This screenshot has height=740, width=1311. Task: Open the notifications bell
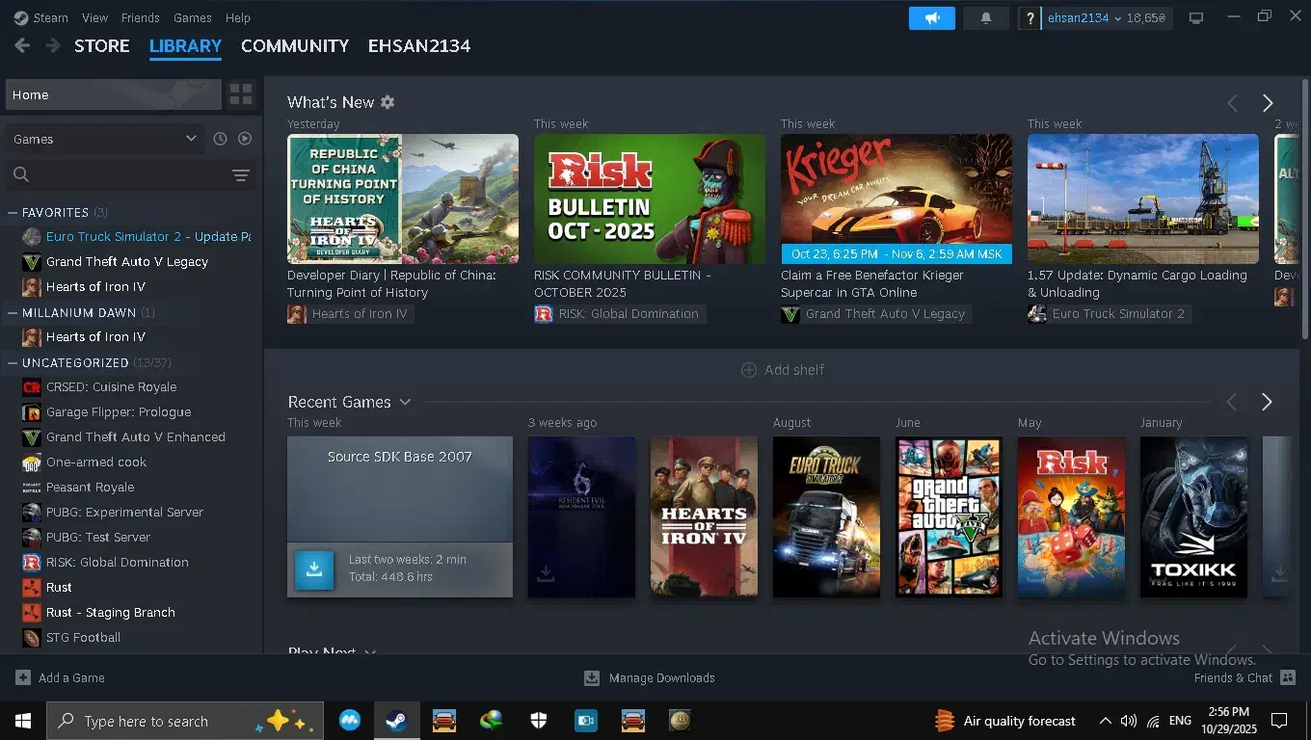coord(985,18)
